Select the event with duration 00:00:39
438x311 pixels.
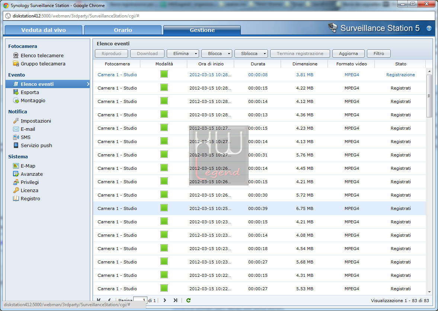tap(259, 208)
